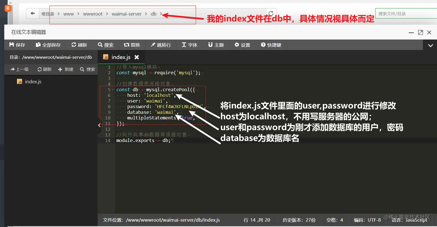Click the password value on line 8
The image size is (437, 227).
pyautogui.click(x=179, y=107)
